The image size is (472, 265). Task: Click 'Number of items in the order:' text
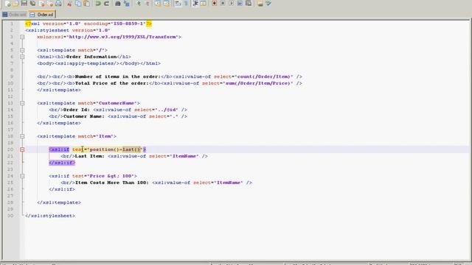click(118, 77)
